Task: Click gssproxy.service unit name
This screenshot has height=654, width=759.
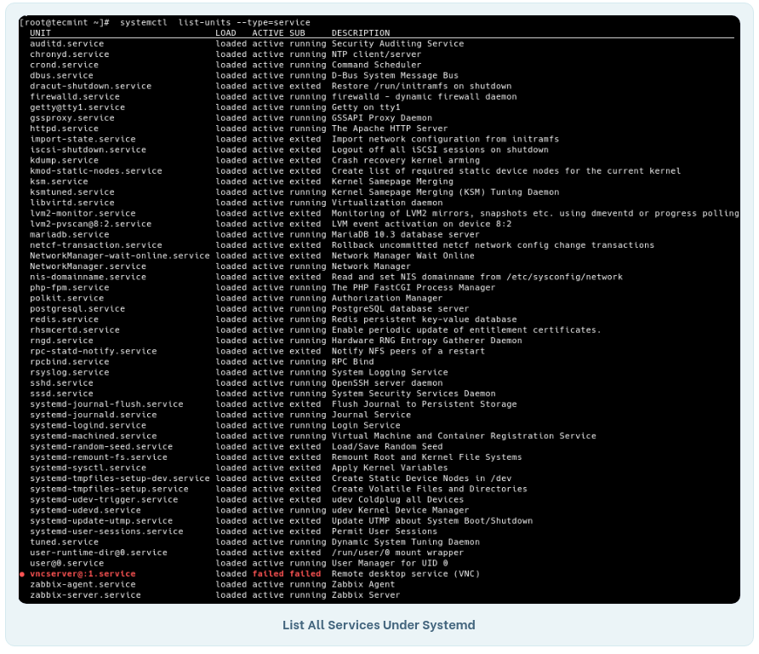Action: [x=72, y=118]
